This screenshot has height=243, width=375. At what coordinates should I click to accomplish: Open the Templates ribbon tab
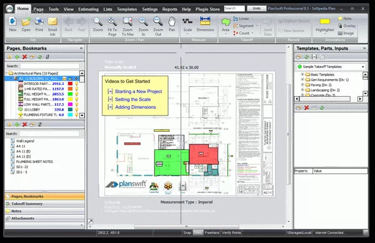click(127, 9)
